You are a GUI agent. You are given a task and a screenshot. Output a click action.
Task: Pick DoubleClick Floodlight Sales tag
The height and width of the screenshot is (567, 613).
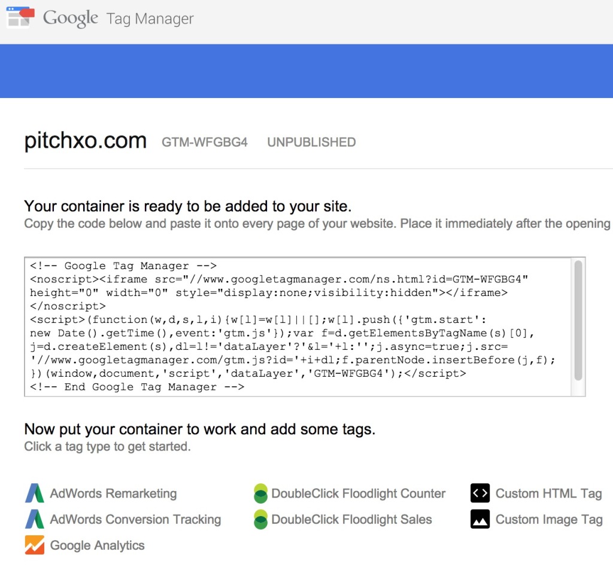point(351,520)
